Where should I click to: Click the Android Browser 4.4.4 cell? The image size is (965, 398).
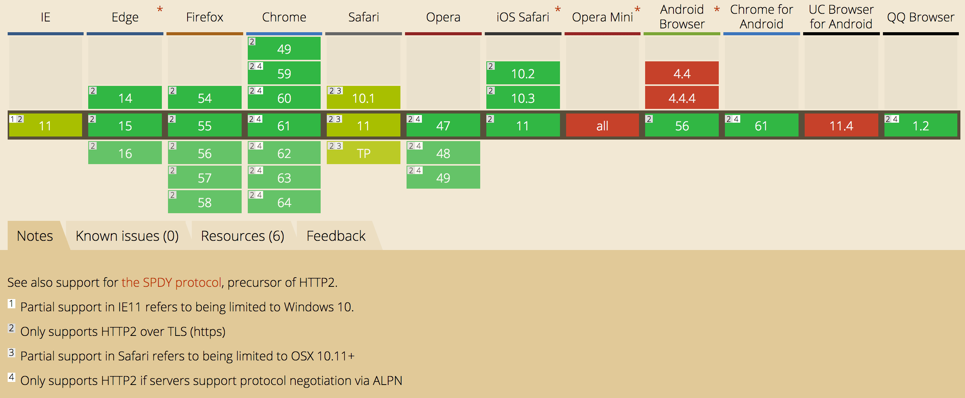[x=682, y=97]
